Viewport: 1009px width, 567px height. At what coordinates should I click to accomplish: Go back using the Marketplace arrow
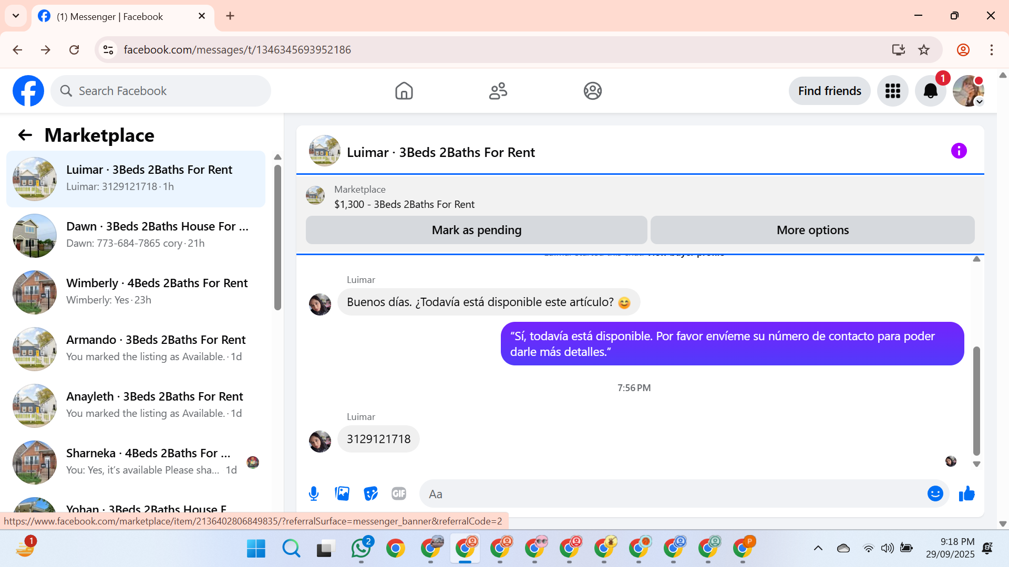point(25,135)
